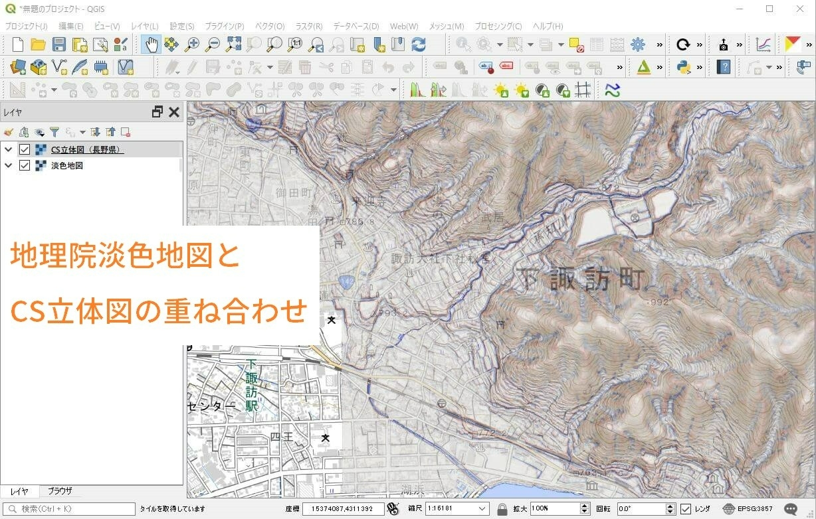The image size is (816, 519).
Task: Zoom to full extent of all layers
Action: pos(233,44)
